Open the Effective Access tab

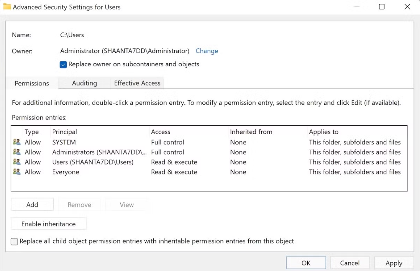137,83
